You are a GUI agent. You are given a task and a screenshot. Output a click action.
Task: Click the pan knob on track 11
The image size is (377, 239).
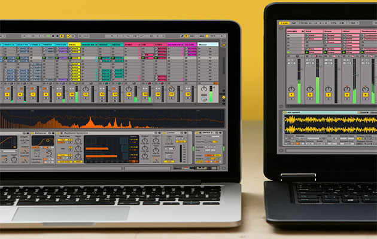(86, 87)
